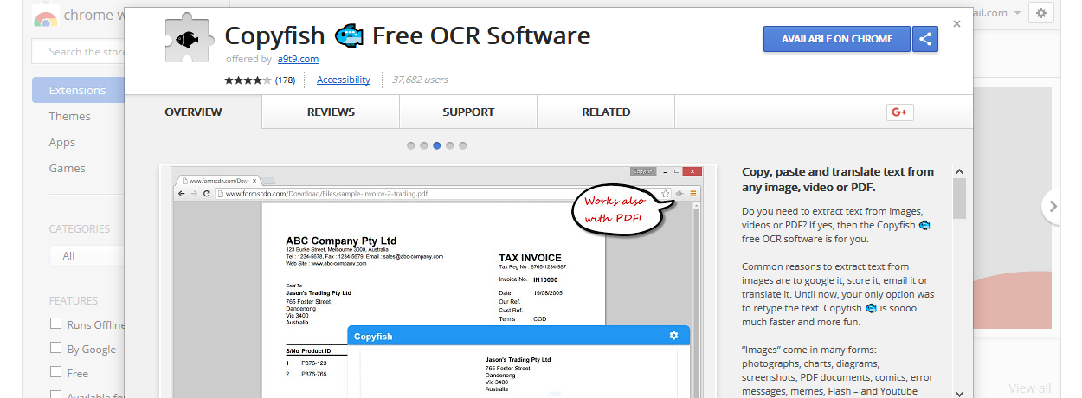Go to next item with right chevron
Image resolution: width=1082 pixels, height=398 pixels.
1053,206
